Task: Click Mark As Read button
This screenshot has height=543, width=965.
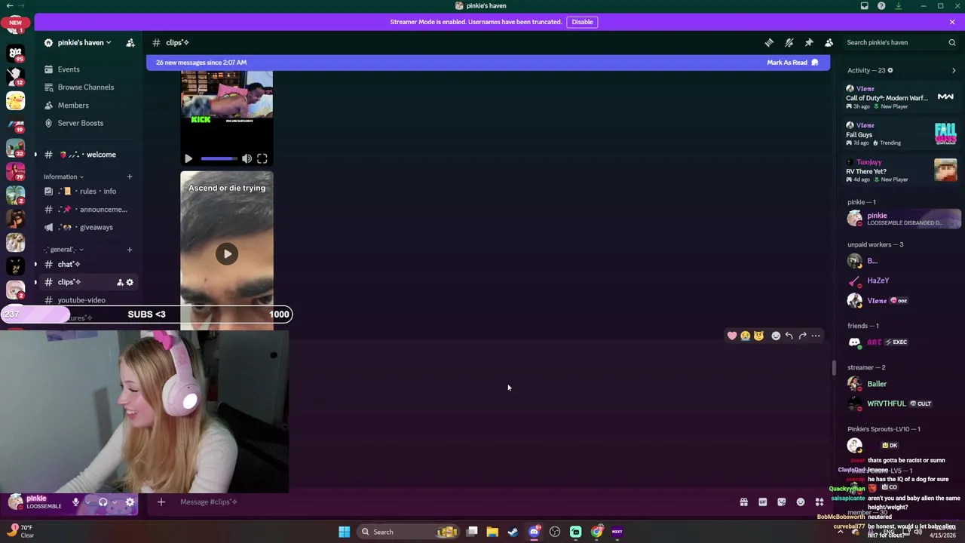Action: [792, 63]
